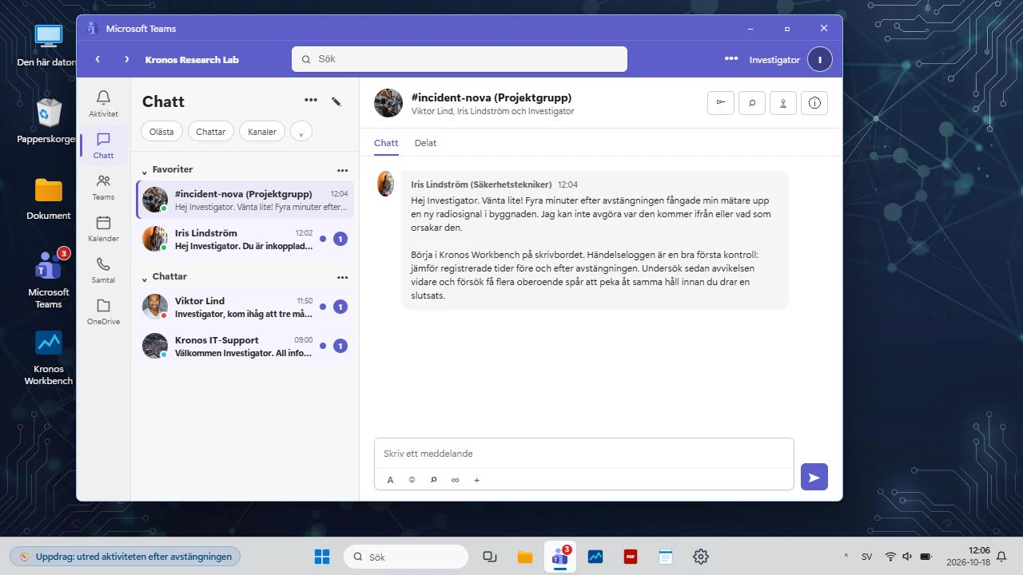Select #incident-nova chat in Favoriter
Viewport: 1023px width, 575px height.
(x=245, y=200)
